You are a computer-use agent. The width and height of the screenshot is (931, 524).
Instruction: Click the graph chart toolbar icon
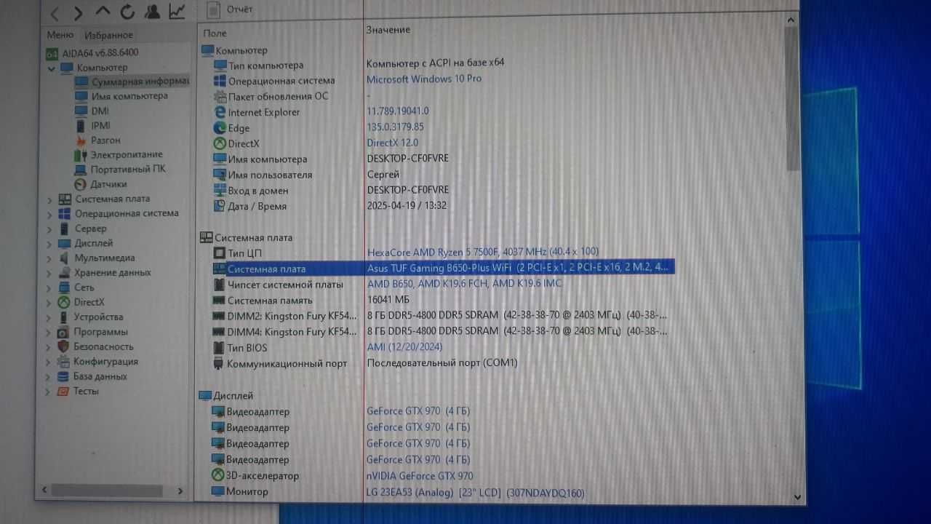[x=177, y=11]
